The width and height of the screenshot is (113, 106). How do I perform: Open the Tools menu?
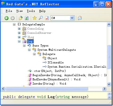coord(31,11)
